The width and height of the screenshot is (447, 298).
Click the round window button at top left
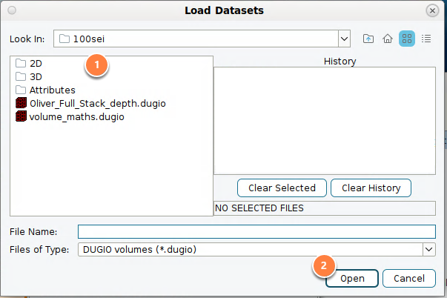tap(12, 10)
